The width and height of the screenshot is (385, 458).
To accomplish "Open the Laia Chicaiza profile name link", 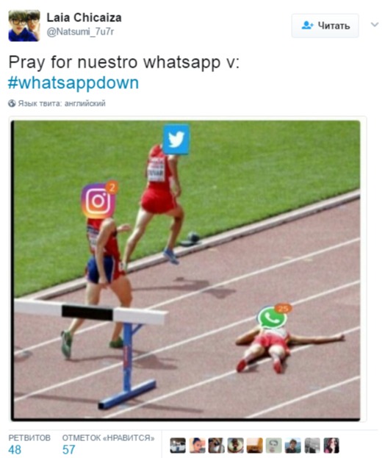I will pos(84,18).
